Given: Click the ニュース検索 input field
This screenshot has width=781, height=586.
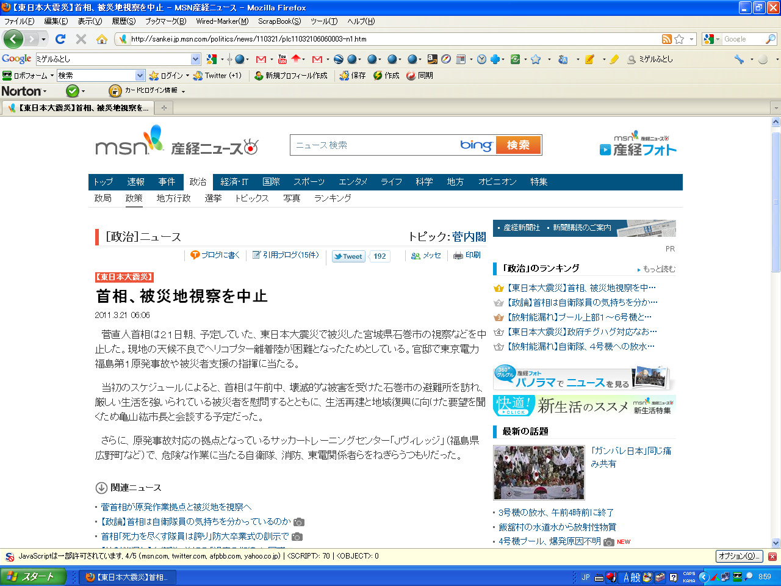Looking at the screenshot, I should (x=373, y=145).
